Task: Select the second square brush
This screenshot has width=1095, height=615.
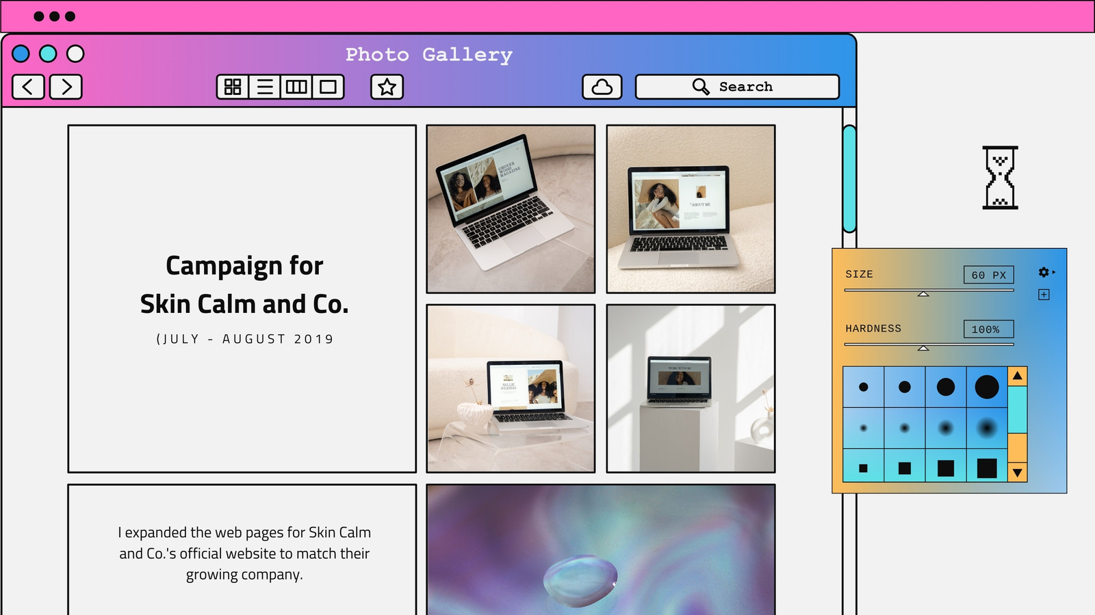Action: point(905,468)
